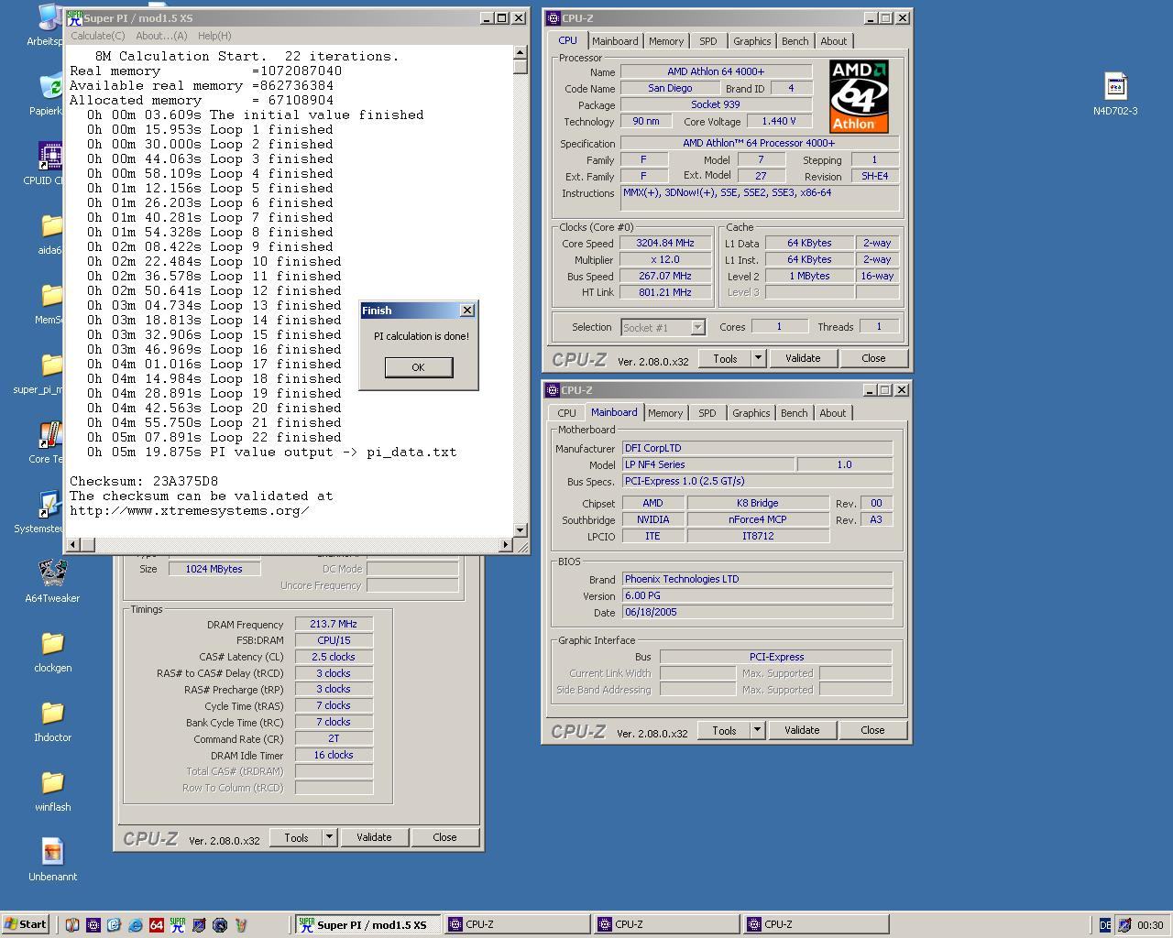The width and height of the screenshot is (1173, 938).
Task: Click the red 64 AIDA64 quick launch icon
Action: click(157, 925)
